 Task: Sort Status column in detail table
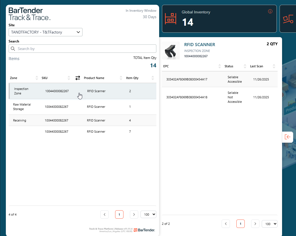coord(245,66)
